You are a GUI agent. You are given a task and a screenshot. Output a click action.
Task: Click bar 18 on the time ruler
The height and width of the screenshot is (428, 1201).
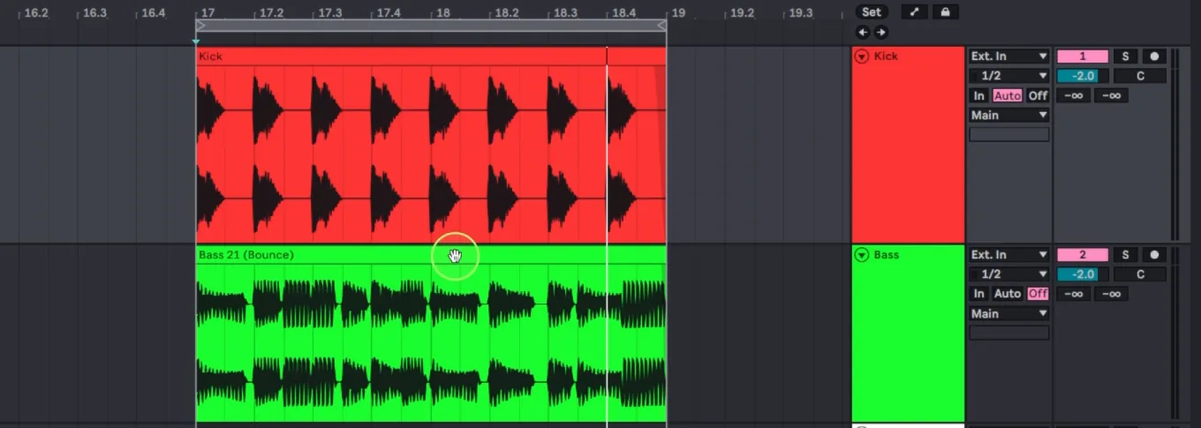point(443,13)
